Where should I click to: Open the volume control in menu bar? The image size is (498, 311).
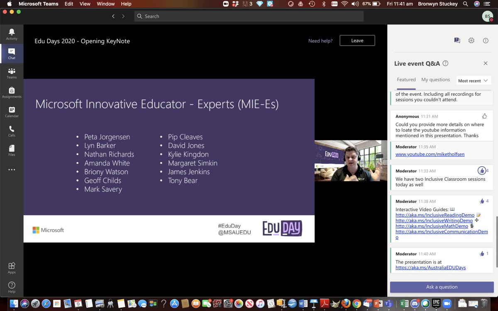tap(355, 4)
